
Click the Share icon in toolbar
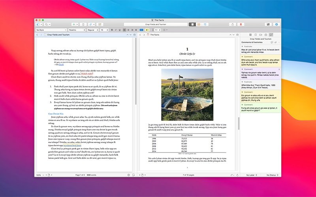click(233, 24)
